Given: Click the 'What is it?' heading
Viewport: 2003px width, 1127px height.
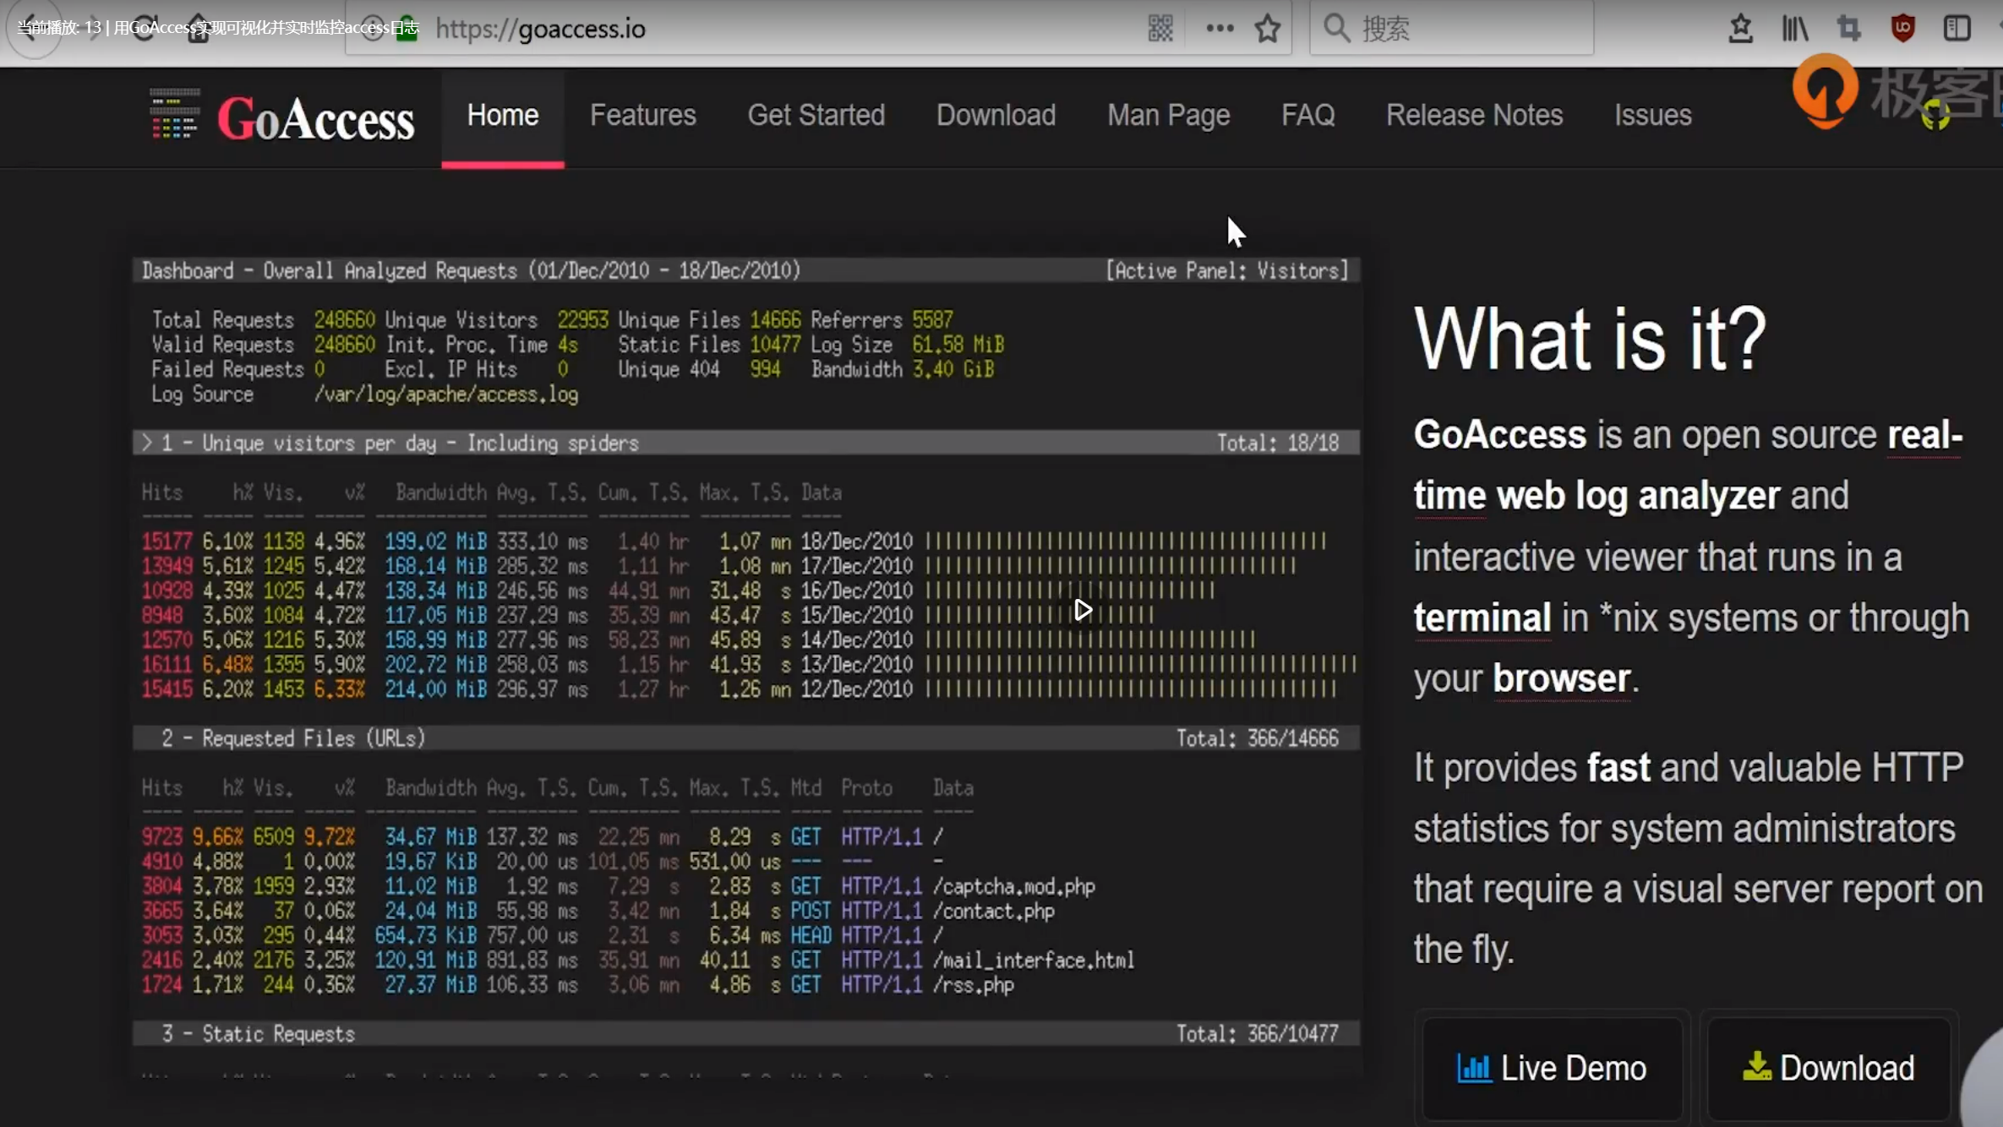Looking at the screenshot, I should pyautogui.click(x=1590, y=338).
